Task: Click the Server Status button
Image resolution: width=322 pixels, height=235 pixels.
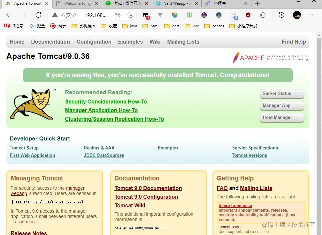Action: (282, 94)
